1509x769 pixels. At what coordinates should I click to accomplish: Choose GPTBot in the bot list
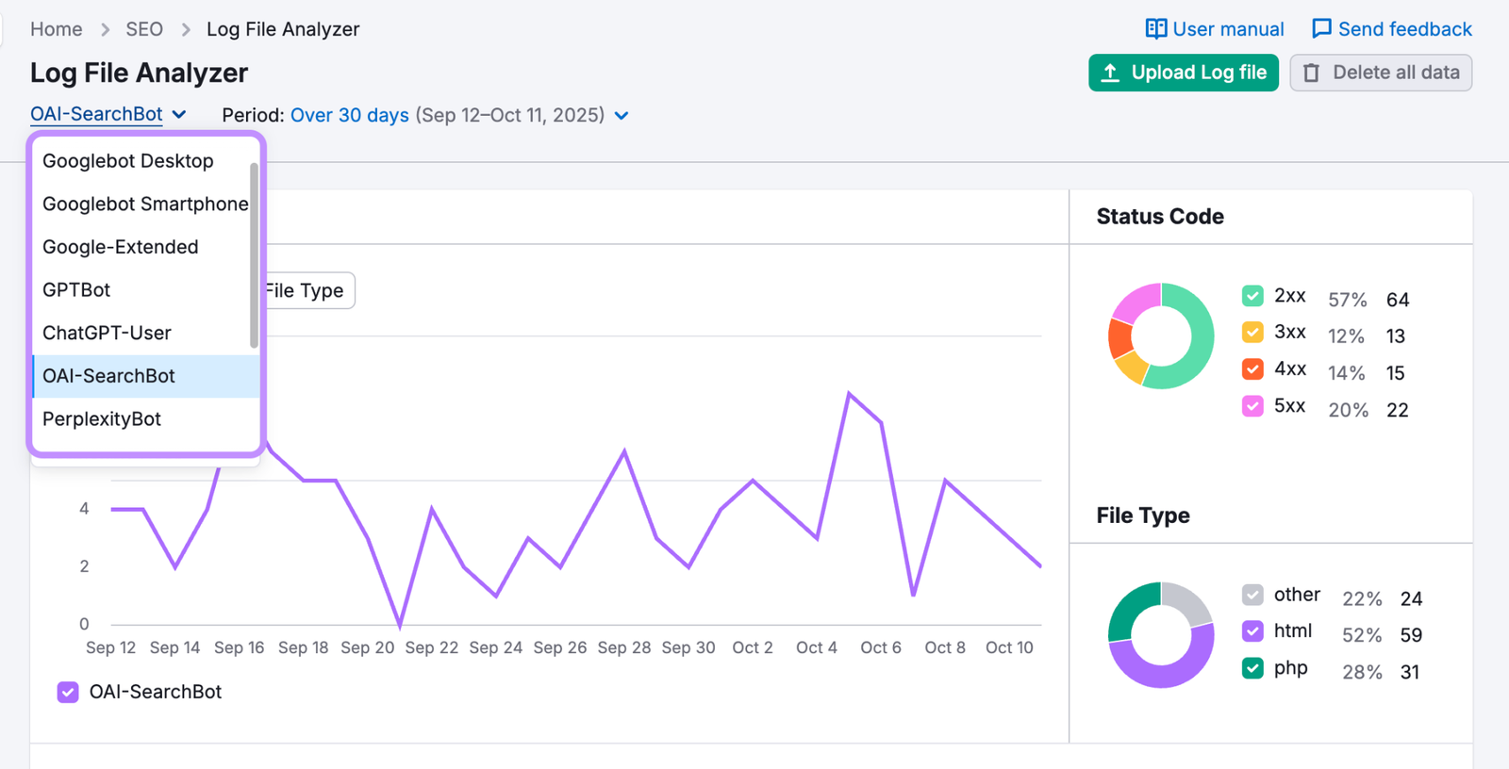coord(146,290)
